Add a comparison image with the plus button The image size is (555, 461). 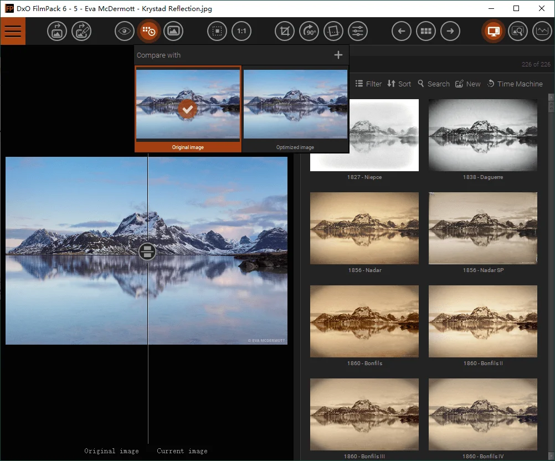click(x=338, y=55)
